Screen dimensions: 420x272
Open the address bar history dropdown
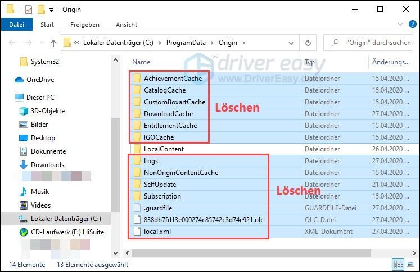pyautogui.click(x=291, y=43)
